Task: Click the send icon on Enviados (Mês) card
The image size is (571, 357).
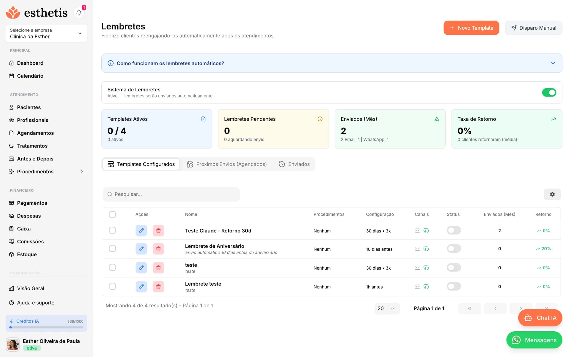Action: click(x=437, y=119)
